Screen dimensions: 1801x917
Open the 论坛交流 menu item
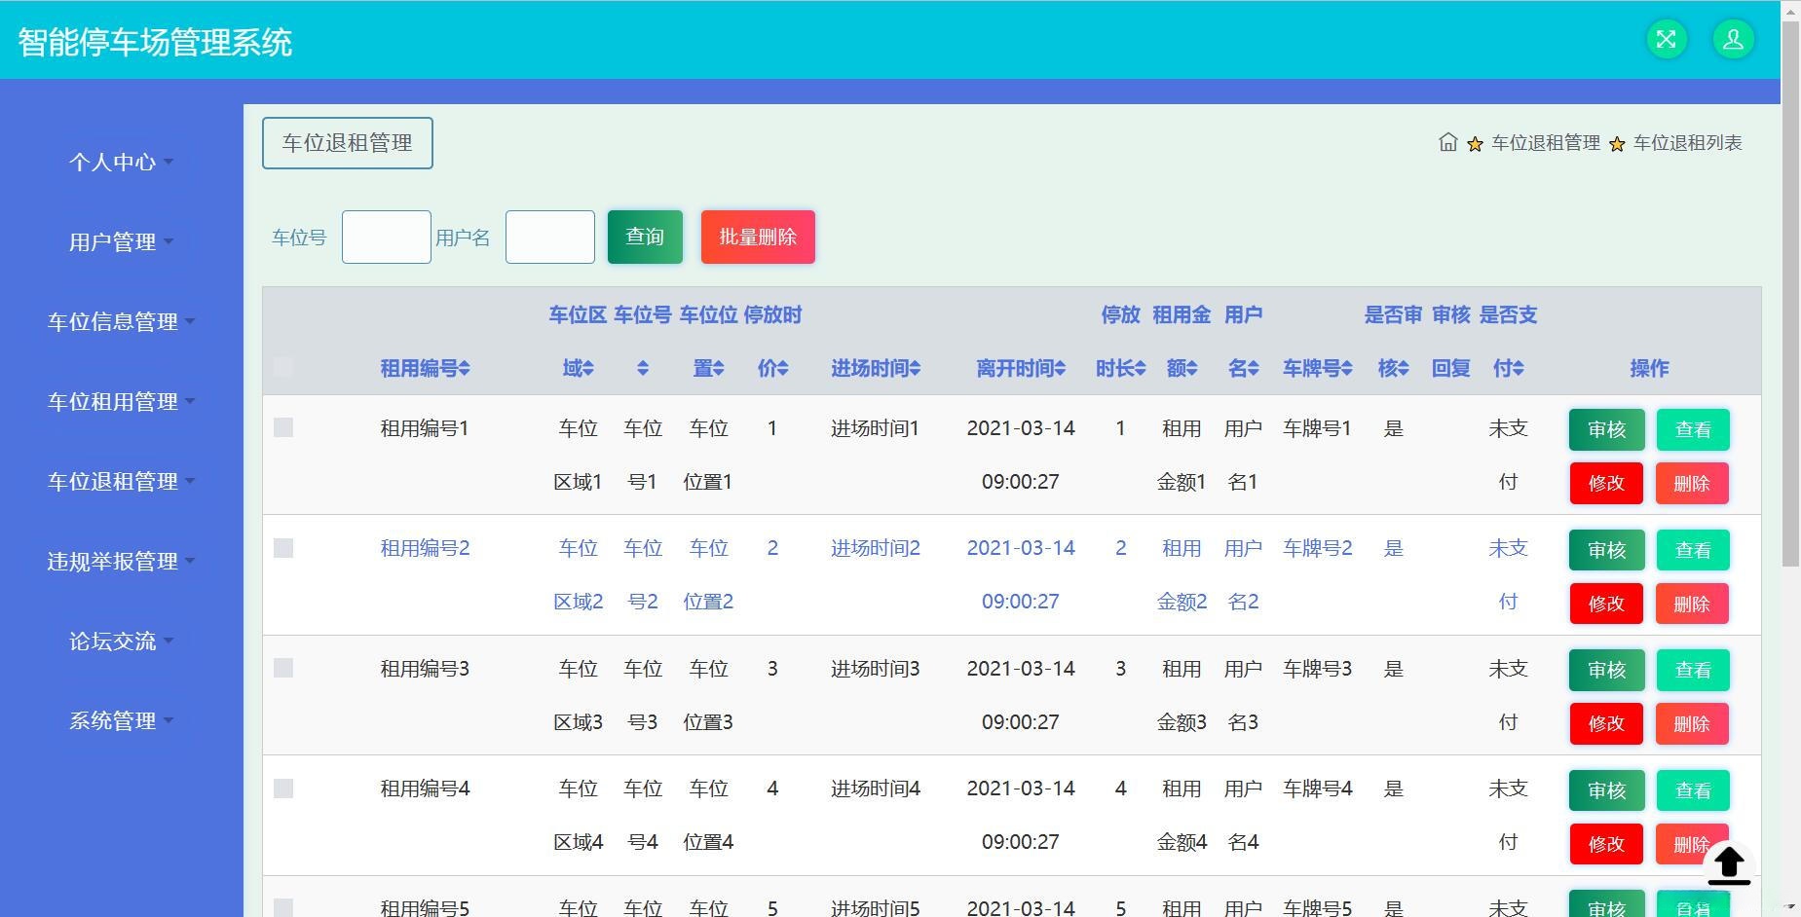coord(121,641)
